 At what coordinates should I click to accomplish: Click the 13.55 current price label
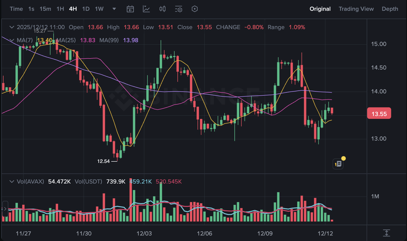(379, 114)
